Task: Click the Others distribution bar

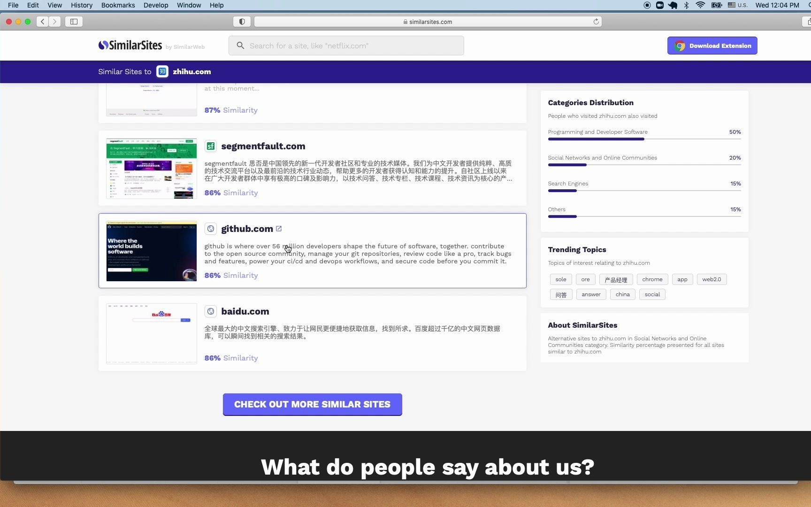Action: tap(644, 216)
